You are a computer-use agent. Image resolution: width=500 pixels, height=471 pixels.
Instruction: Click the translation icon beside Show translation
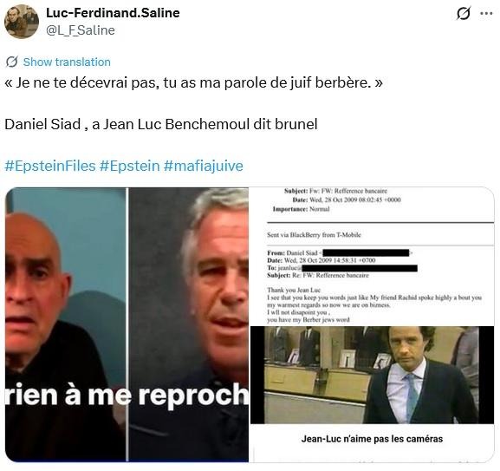click(11, 62)
